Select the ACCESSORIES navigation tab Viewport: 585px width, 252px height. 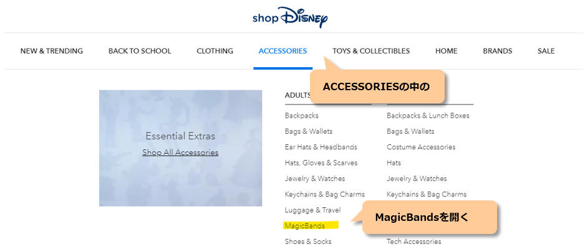(x=283, y=51)
